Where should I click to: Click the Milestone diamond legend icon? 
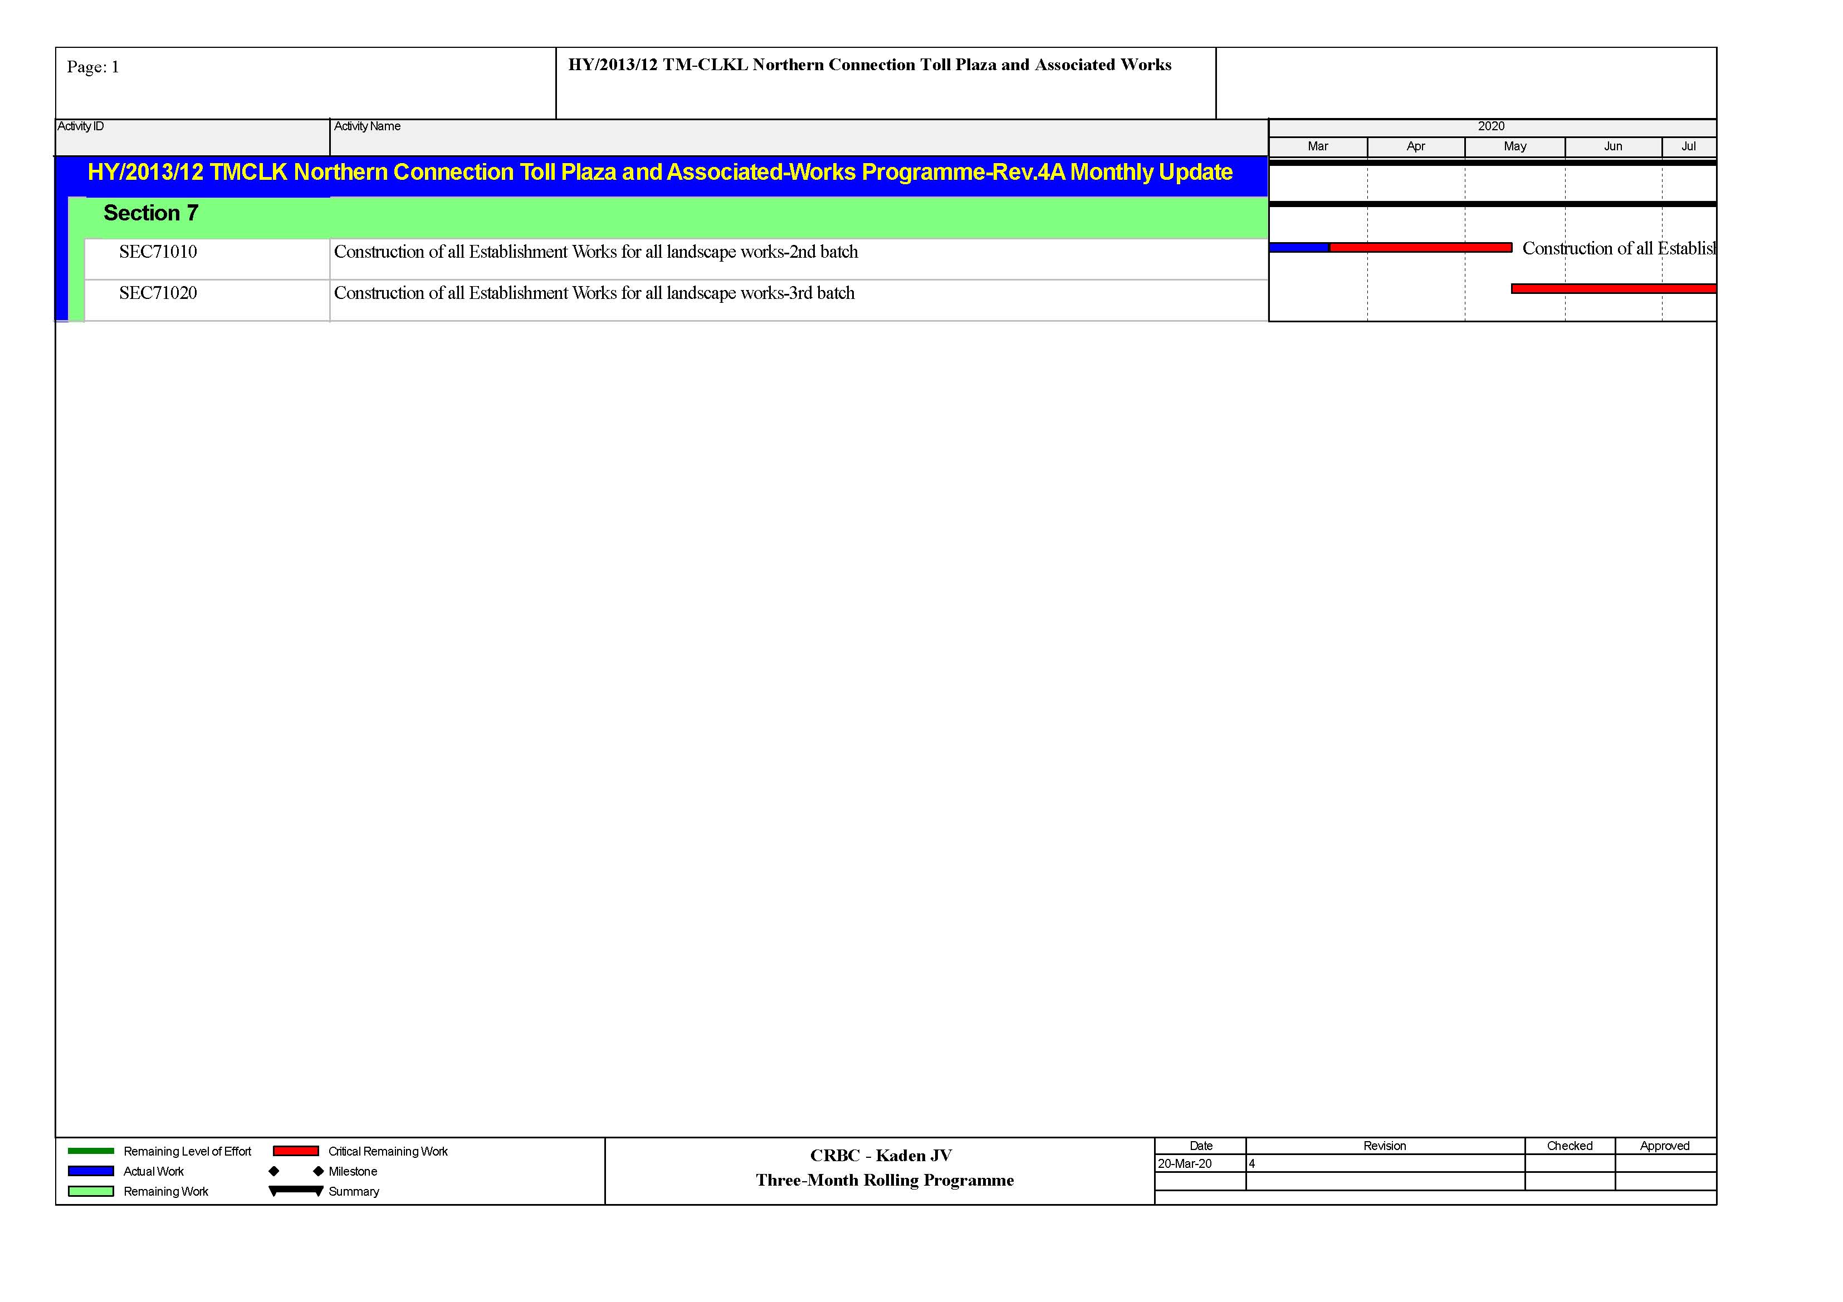(x=296, y=1171)
